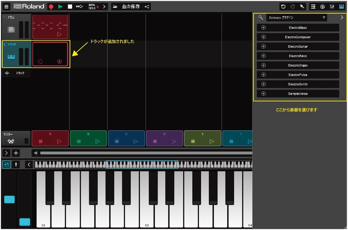
Task: Toggle the blue piano keyboard panel icon
Action: click(x=341, y=6)
